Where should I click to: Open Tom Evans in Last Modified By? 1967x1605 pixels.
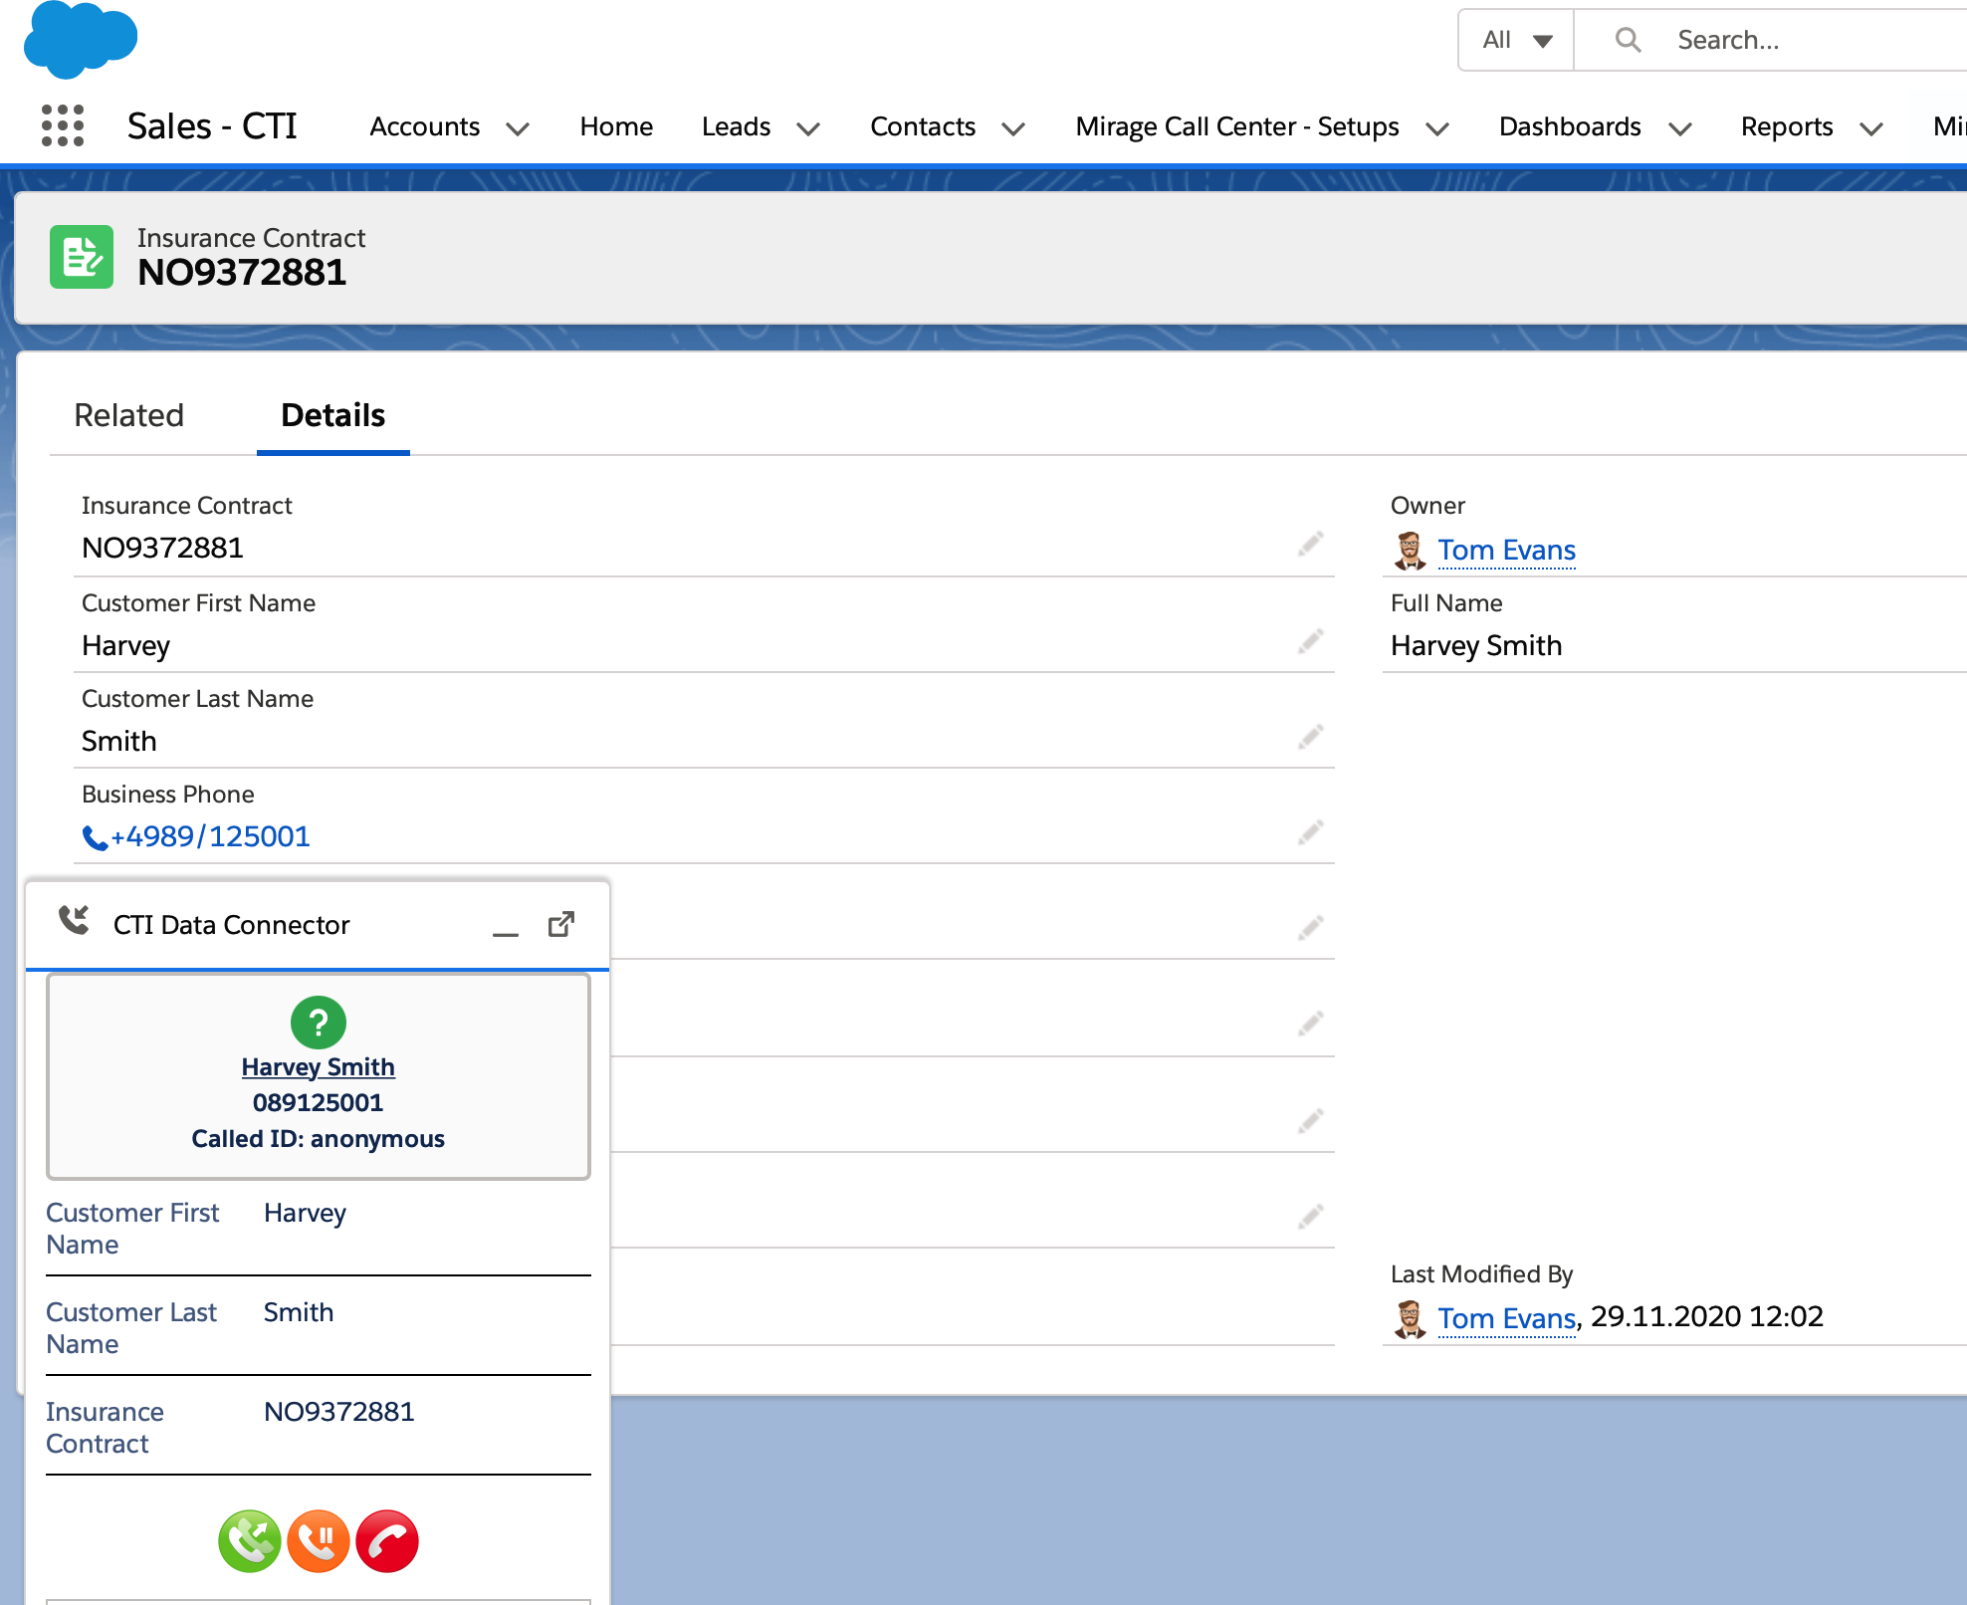(x=1507, y=1318)
